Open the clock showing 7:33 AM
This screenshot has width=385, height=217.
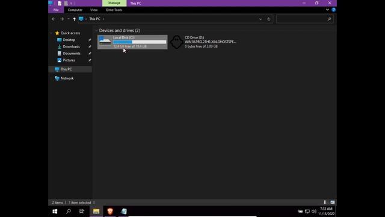326,212
